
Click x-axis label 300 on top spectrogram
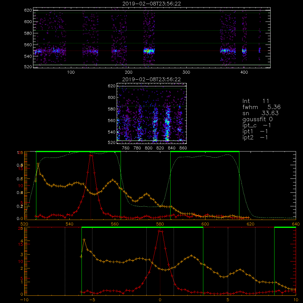pos(186,72)
